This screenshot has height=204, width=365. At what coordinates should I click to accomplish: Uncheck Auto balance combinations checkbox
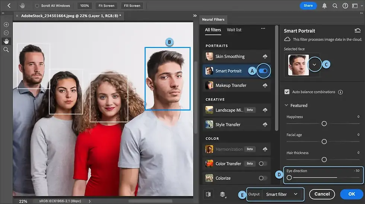(x=287, y=92)
